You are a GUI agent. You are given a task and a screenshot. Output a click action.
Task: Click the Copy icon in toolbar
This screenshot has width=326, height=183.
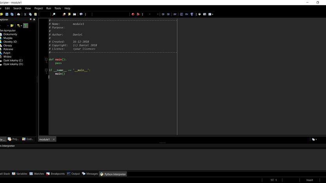pos(30,14)
